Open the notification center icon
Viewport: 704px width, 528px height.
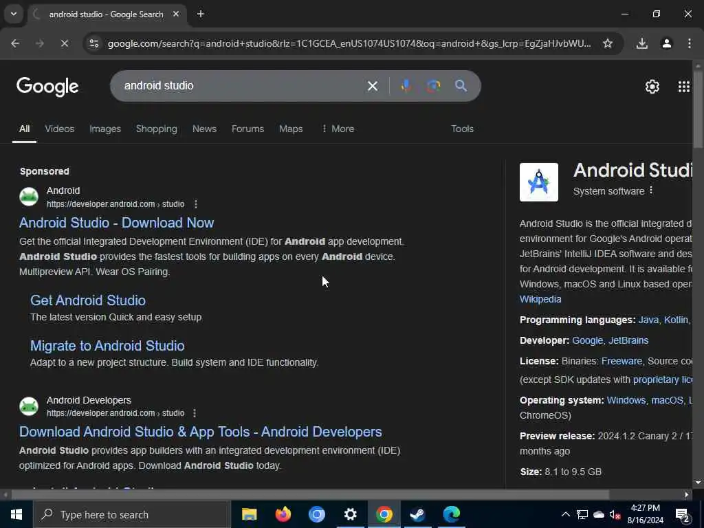pyautogui.click(x=683, y=514)
